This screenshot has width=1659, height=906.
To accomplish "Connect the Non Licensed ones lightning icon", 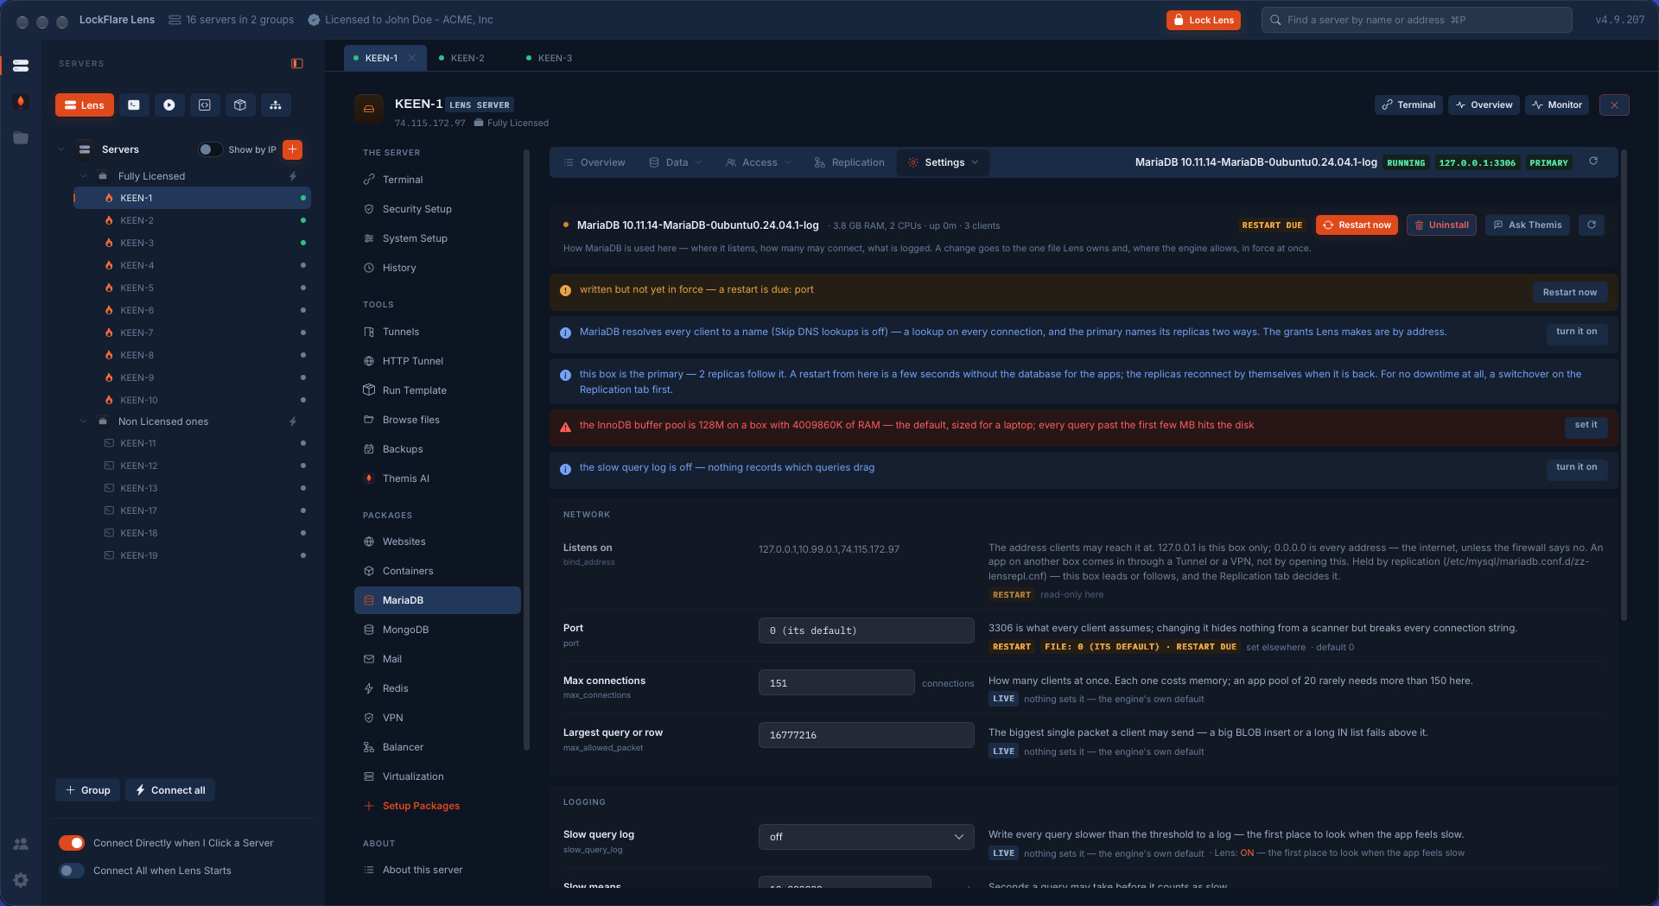I will point(293,421).
